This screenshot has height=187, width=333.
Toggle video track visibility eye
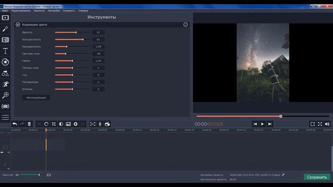tap(2, 152)
